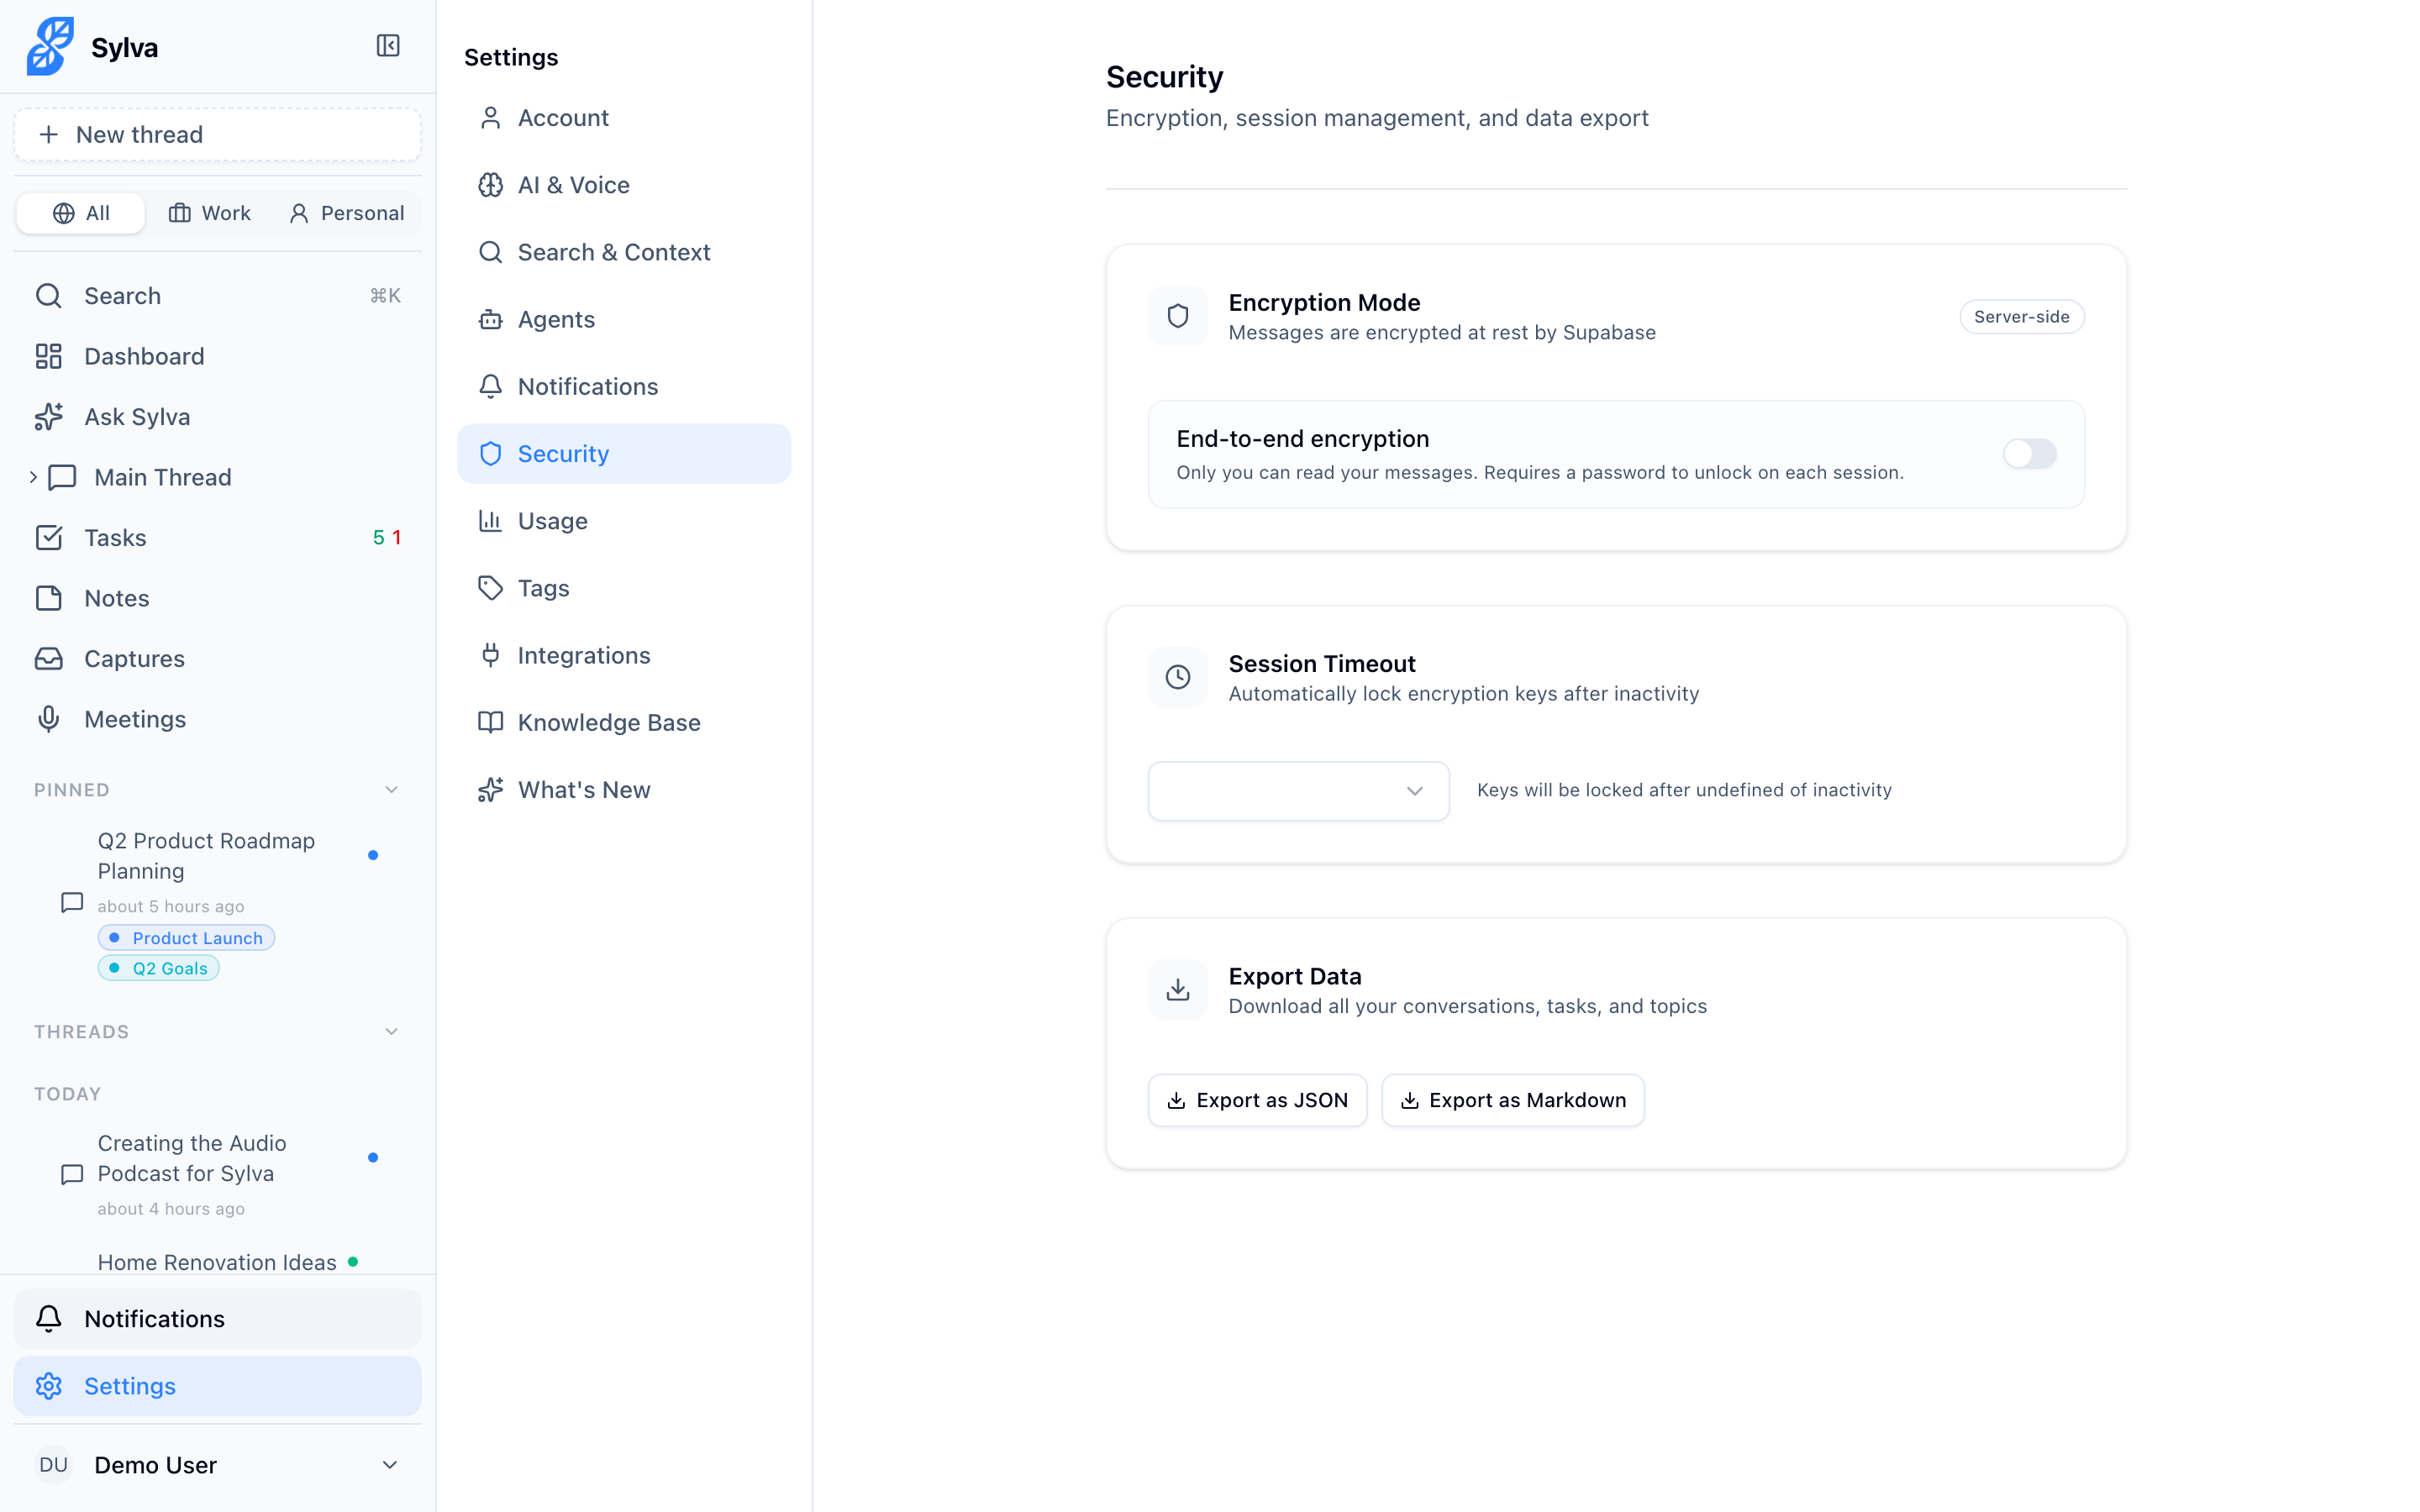
Task: Click the ⌘K search shortcut hint
Action: 385,296
